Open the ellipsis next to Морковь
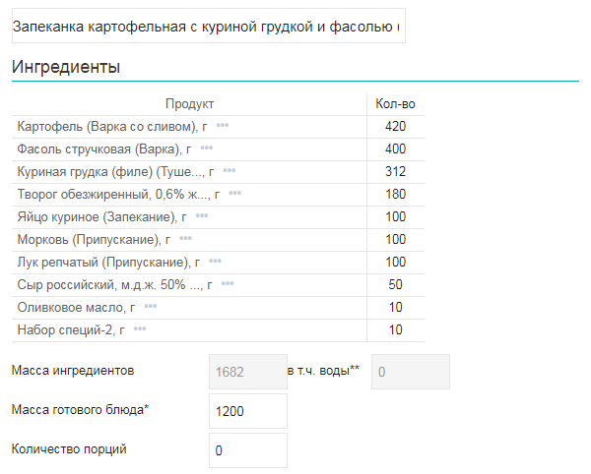591x474 pixels. pyautogui.click(x=186, y=239)
